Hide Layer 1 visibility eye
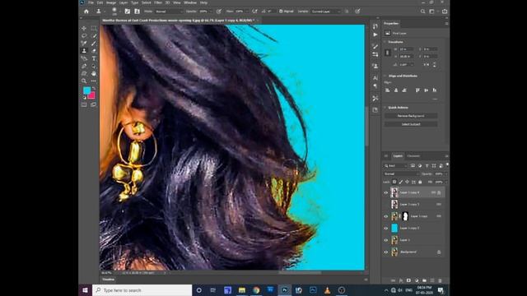Viewport: 527px width, 296px height. tap(386, 240)
